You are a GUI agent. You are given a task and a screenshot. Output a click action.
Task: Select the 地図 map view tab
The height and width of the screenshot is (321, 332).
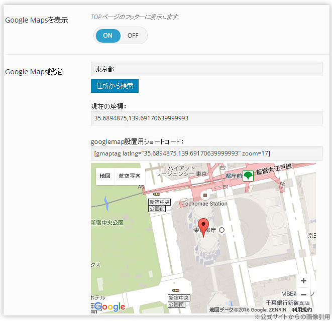pyautogui.click(x=105, y=176)
